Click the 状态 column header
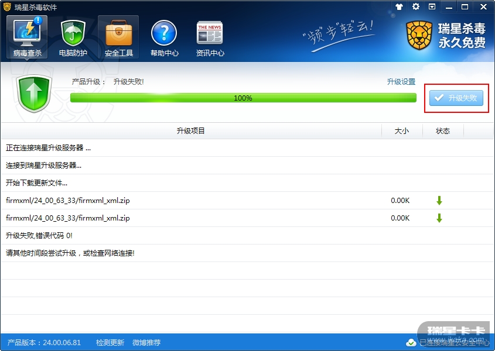 pos(443,131)
